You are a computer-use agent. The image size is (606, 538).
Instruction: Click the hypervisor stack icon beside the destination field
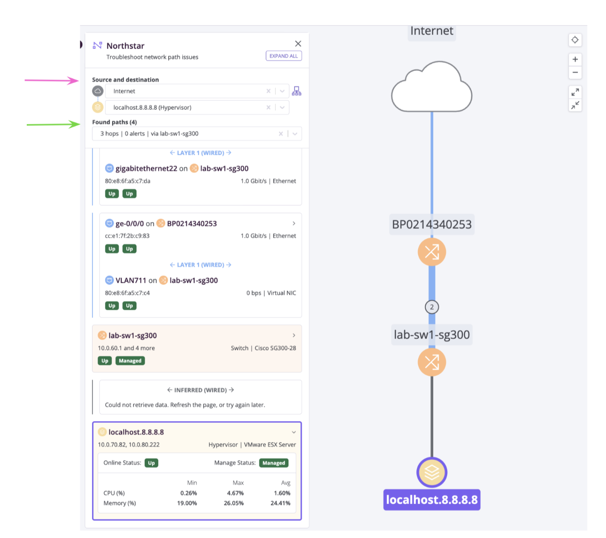(98, 107)
